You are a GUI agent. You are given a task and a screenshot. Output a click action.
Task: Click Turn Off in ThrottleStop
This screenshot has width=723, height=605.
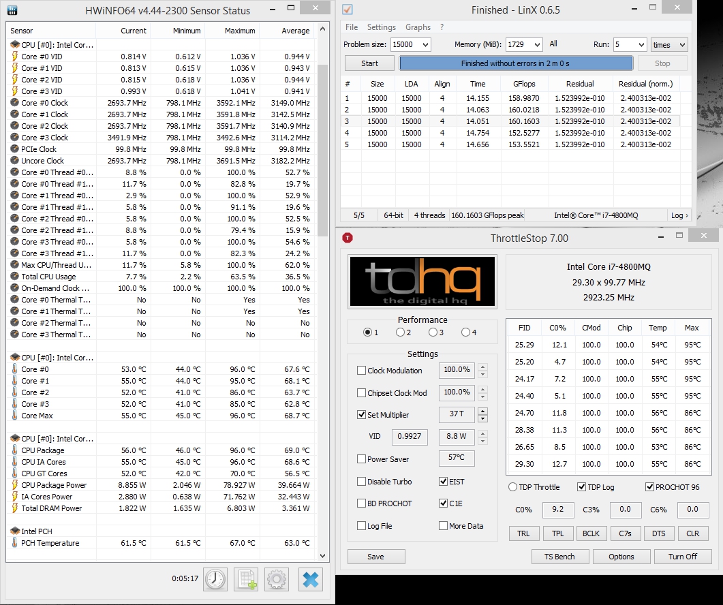[x=682, y=556]
